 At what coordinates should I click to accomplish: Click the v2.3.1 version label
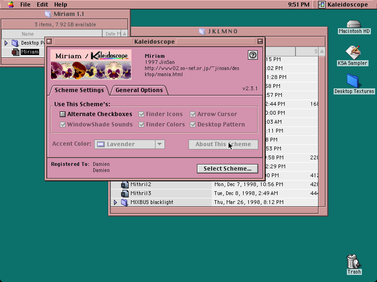[250, 88]
